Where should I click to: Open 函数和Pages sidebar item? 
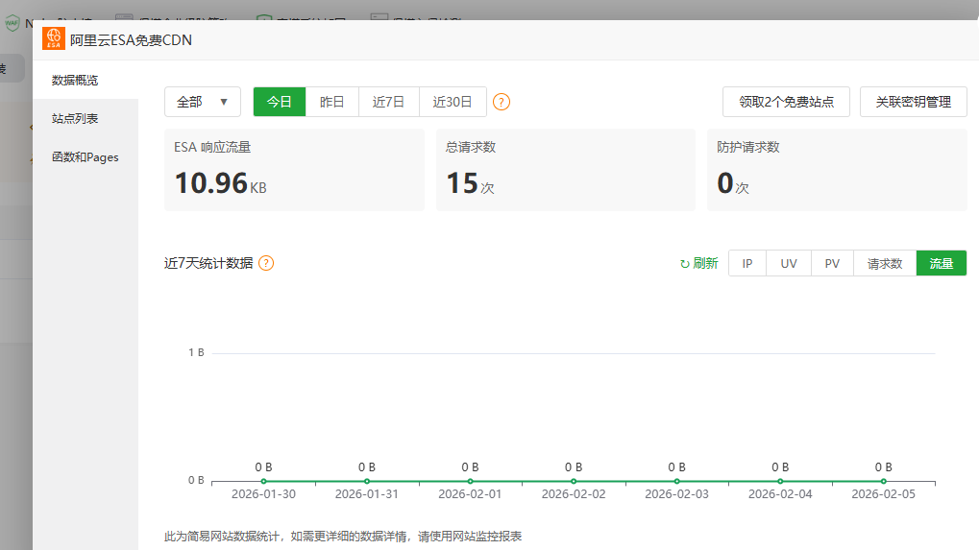tap(86, 156)
